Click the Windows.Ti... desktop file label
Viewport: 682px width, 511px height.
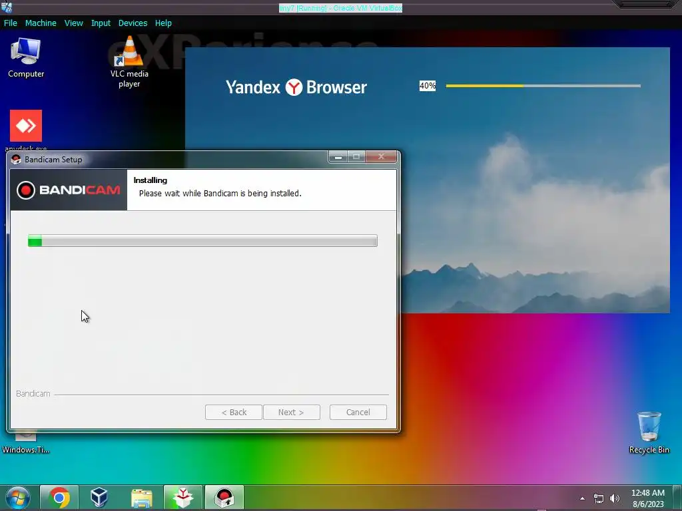[x=26, y=450]
